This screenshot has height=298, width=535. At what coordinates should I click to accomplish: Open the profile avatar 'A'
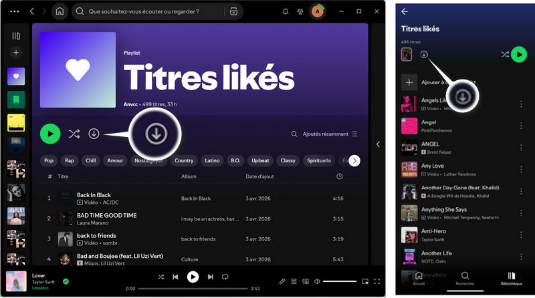[317, 11]
